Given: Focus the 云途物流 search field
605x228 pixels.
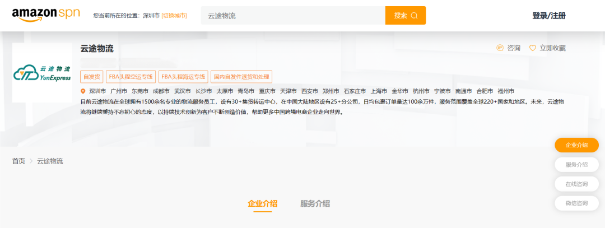Looking at the screenshot, I should (293, 16).
